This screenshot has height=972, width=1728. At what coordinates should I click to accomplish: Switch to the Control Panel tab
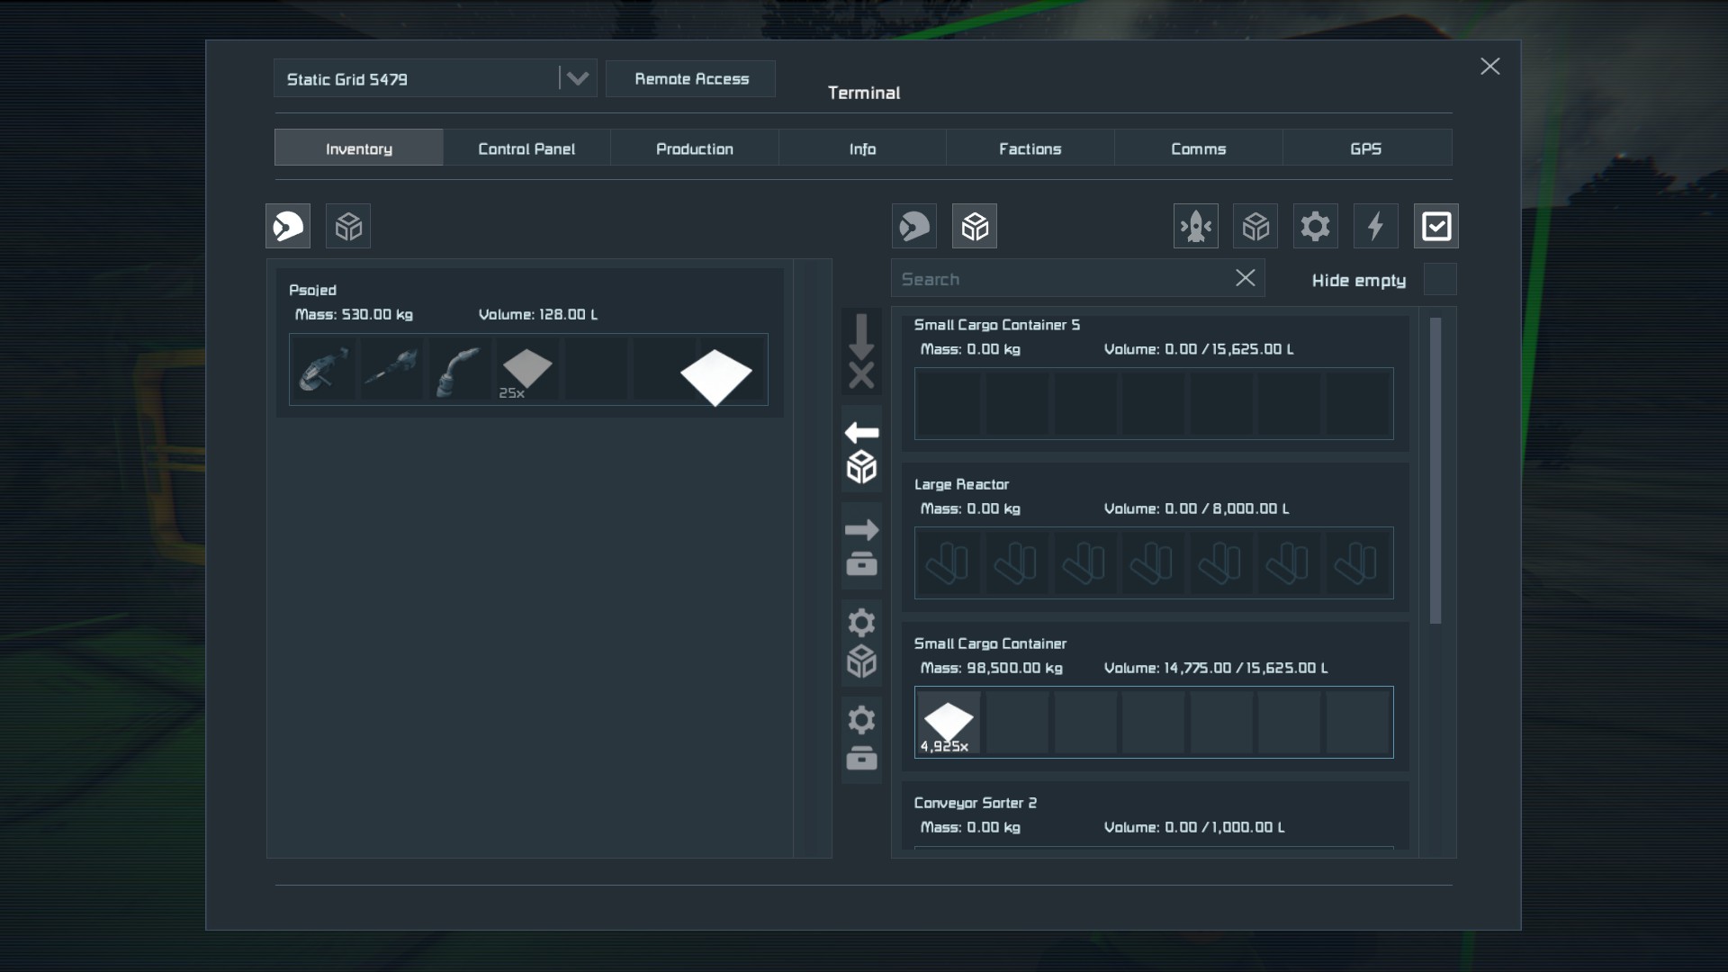point(526,148)
